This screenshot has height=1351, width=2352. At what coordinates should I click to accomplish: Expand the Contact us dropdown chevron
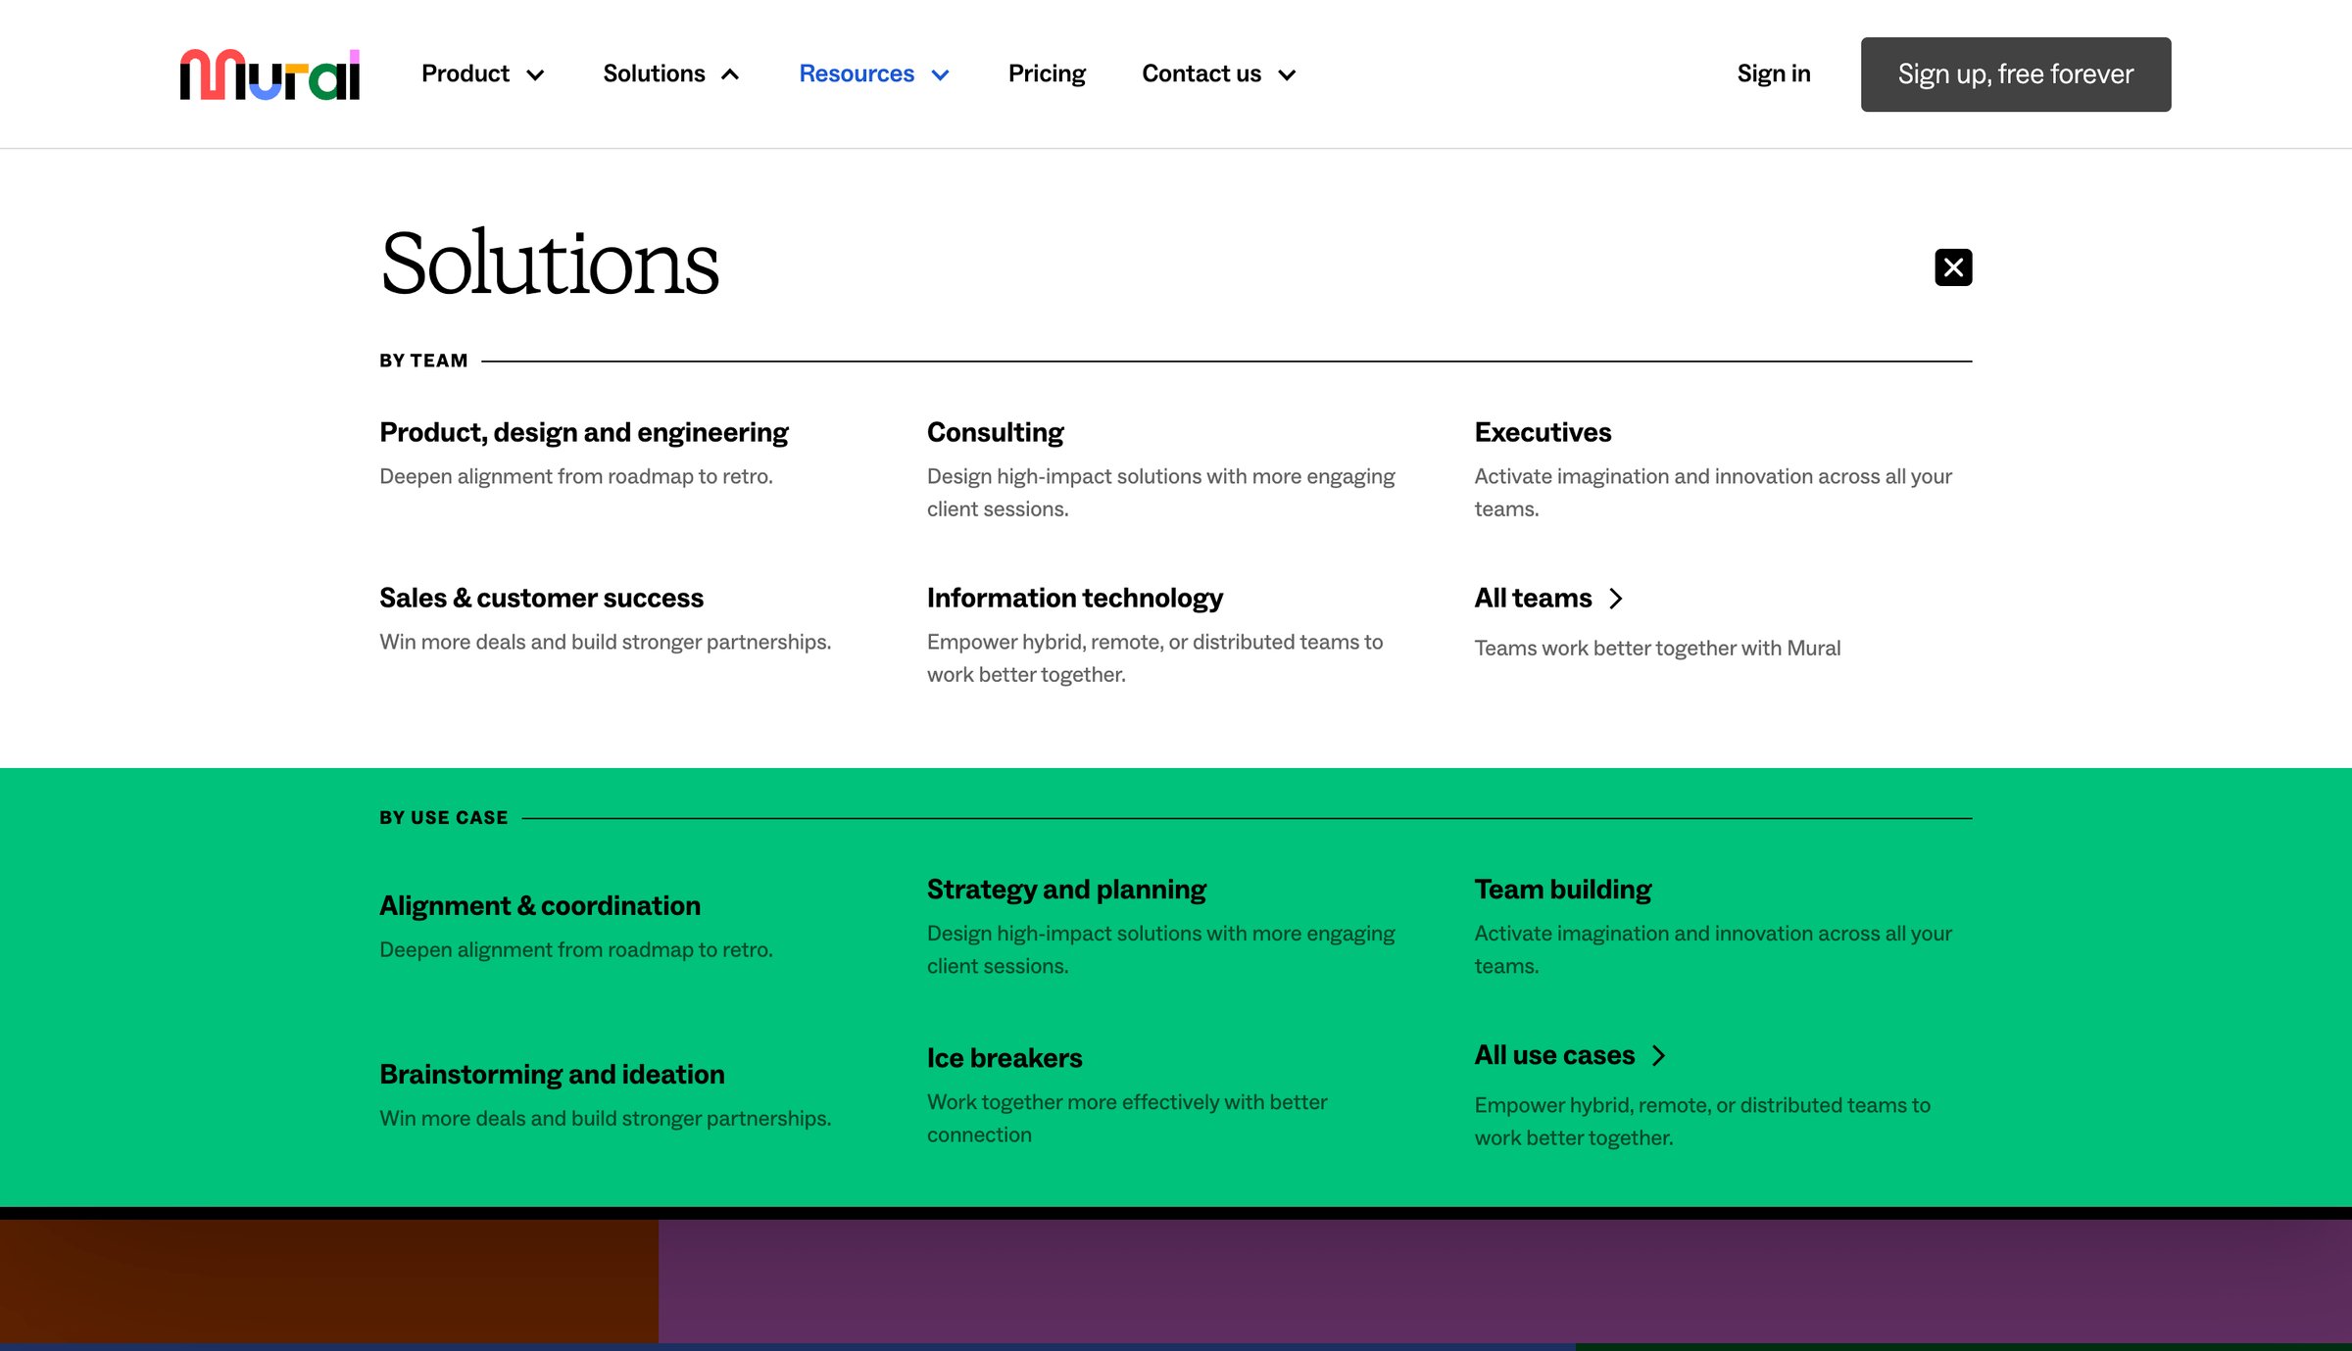[1287, 75]
